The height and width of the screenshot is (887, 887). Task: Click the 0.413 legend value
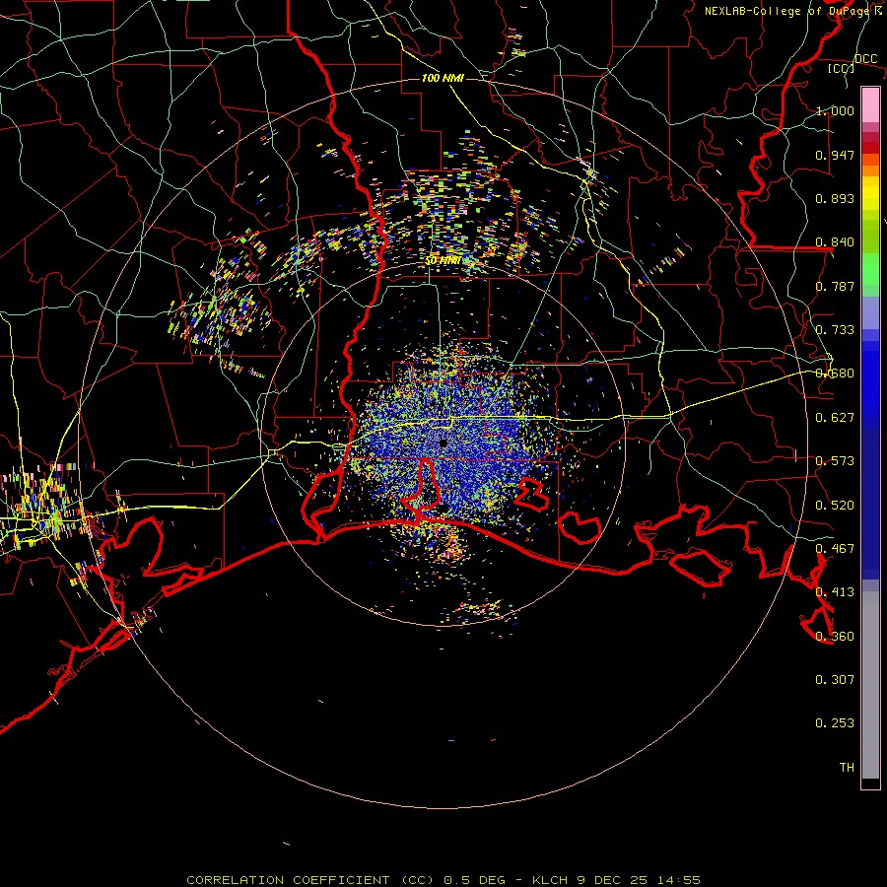(835, 592)
